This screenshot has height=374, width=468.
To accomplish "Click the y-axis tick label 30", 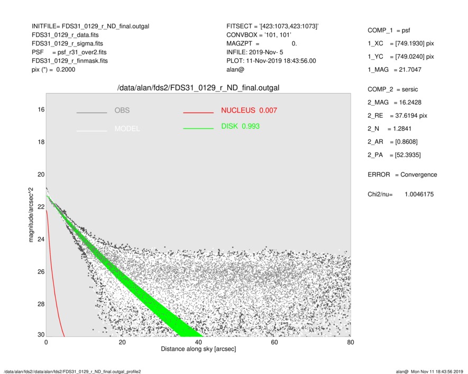I will (41, 334).
